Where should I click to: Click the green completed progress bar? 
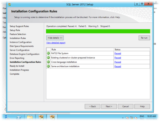(98, 31)
